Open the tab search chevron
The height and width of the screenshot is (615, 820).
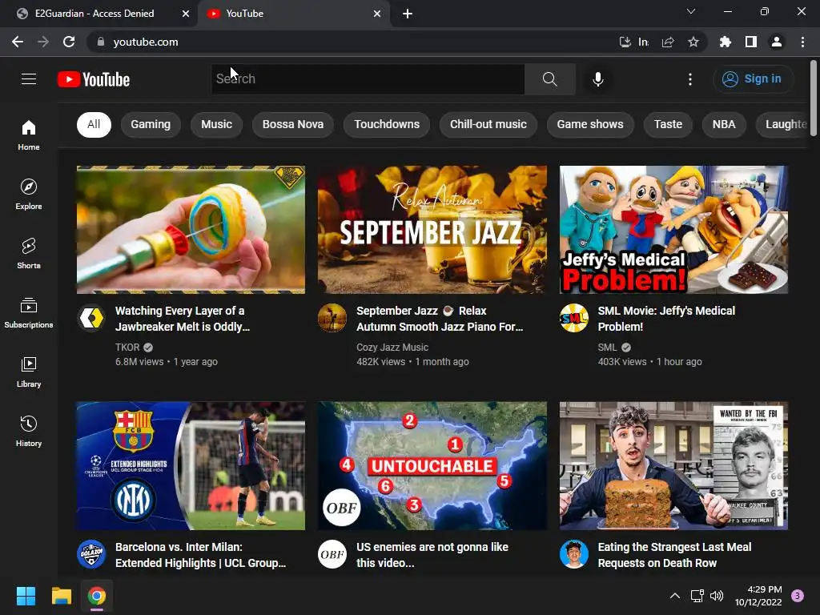(x=691, y=11)
